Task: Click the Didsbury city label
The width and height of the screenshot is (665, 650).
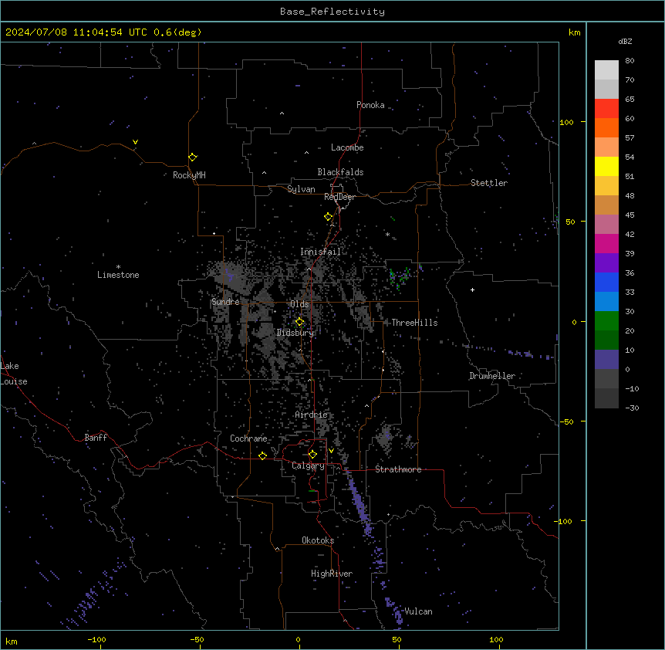Action: [x=295, y=333]
